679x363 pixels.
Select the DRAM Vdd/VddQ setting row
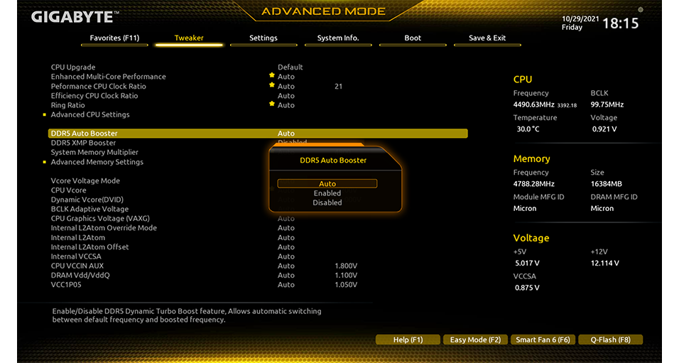coord(80,275)
